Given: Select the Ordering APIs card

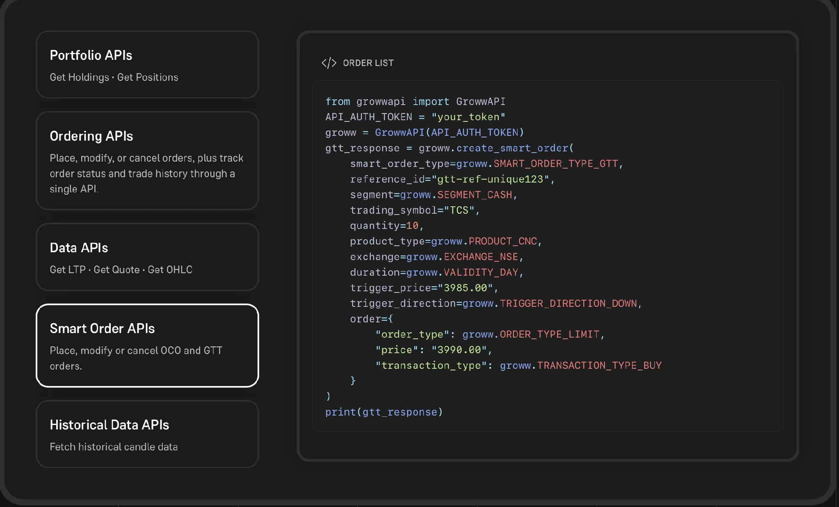Looking at the screenshot, I should pos(147,161).
